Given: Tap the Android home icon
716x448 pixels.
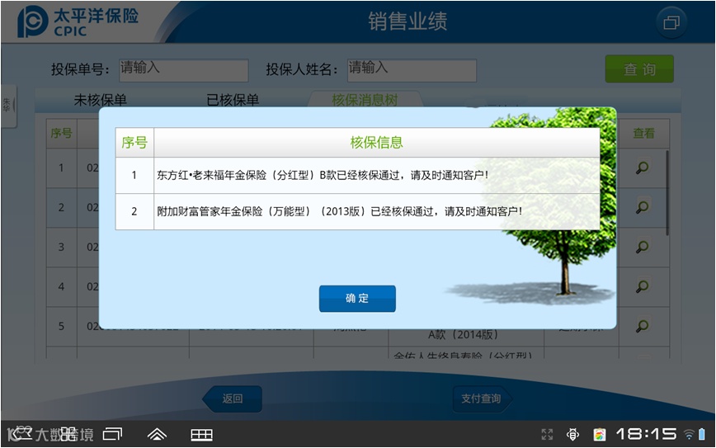Looking at the screenshot, I should coord(157,434).
